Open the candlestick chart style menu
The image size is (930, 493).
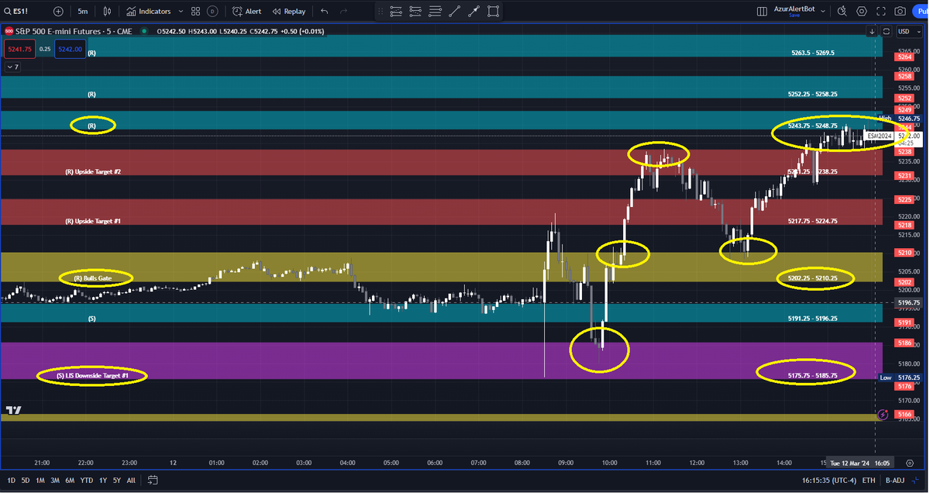pos(108,12)
